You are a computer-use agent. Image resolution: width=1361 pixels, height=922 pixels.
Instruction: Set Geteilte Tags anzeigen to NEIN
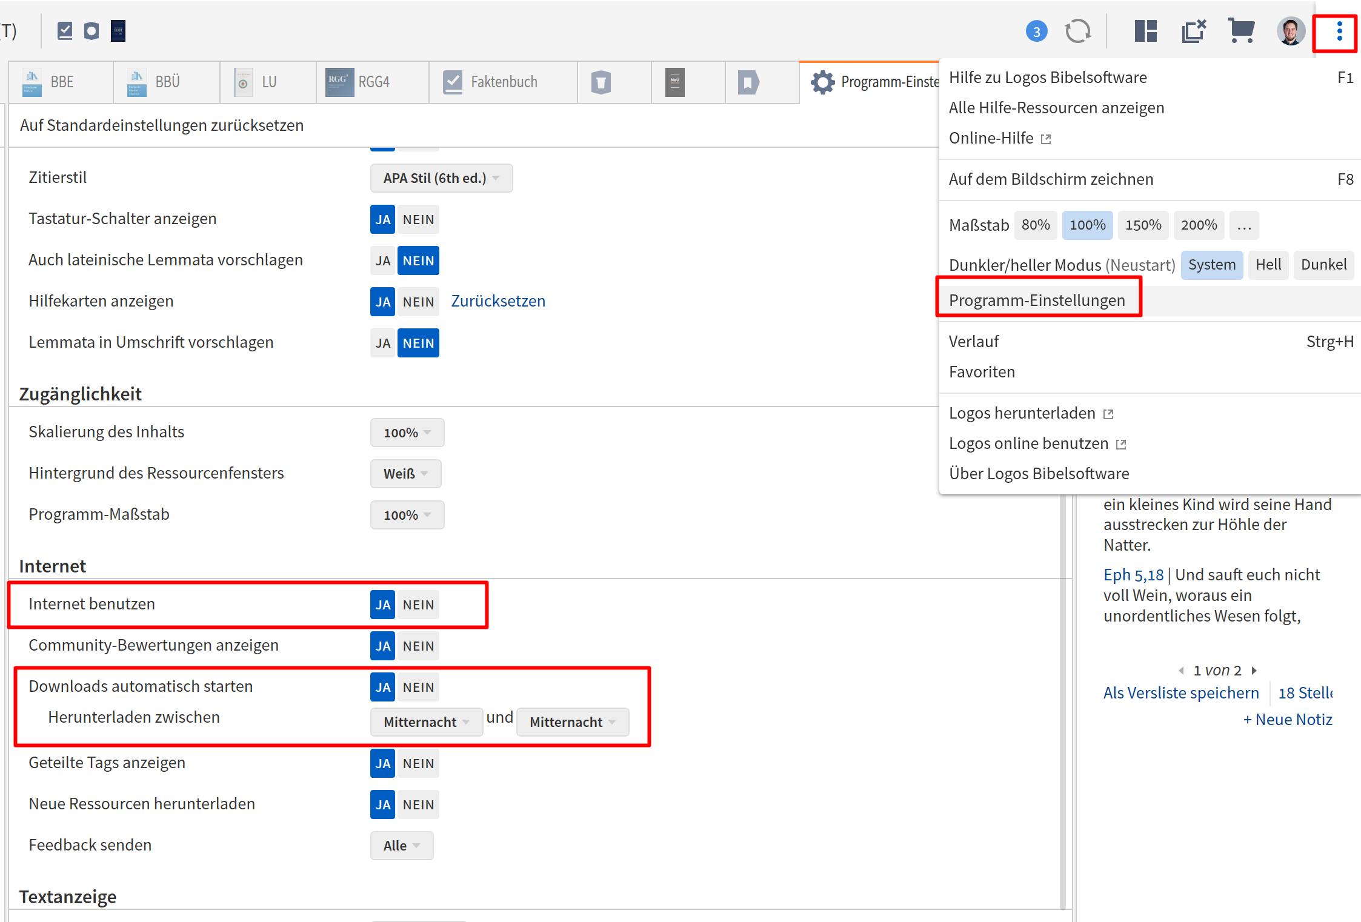[x=418, y=763]
